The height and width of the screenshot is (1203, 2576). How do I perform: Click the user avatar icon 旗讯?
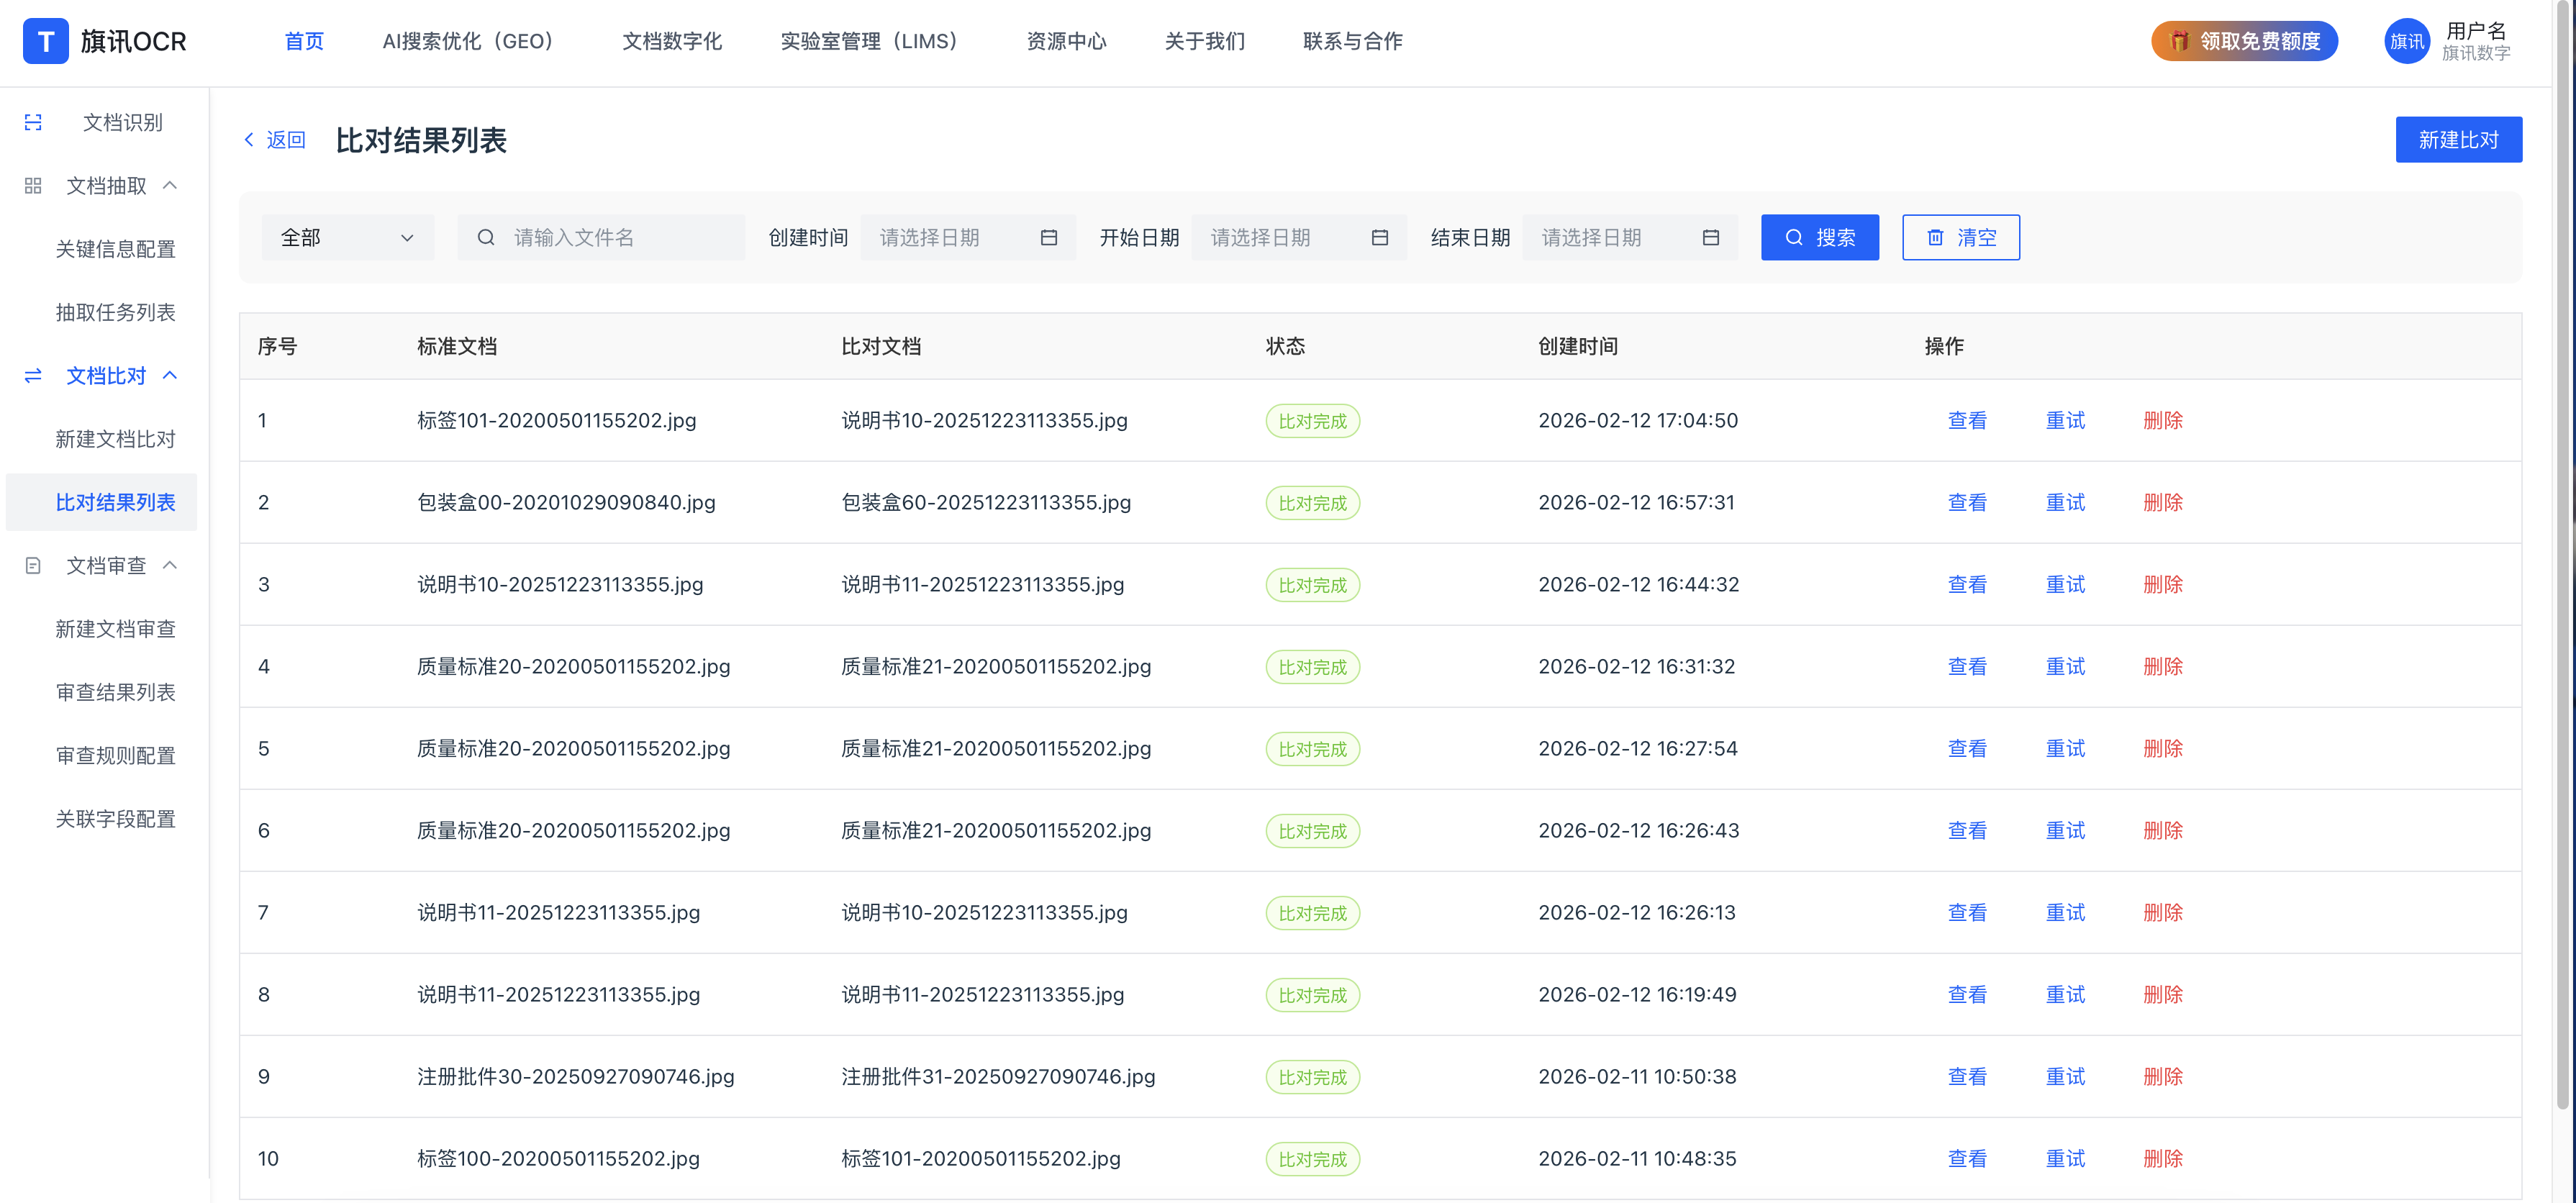(x=2406, y=41)
